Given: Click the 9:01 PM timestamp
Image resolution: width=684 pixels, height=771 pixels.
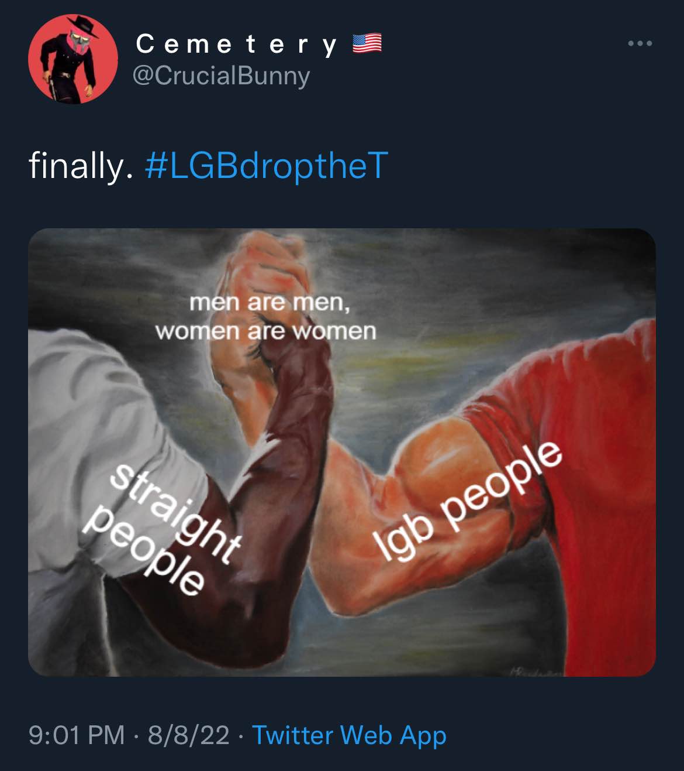Looking at the screenshot, I should point(77,735).
